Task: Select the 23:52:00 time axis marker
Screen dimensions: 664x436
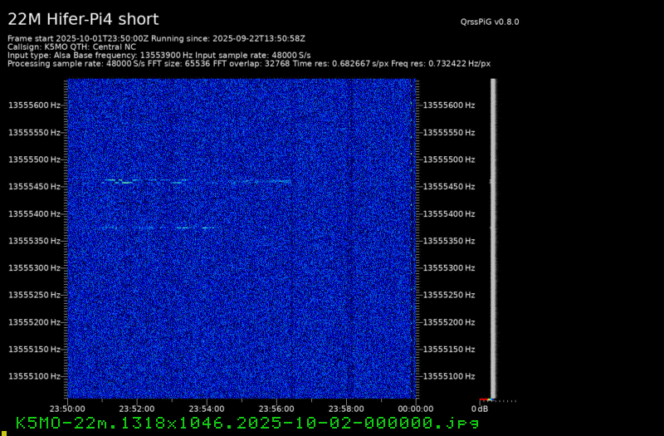Action: 137,409
